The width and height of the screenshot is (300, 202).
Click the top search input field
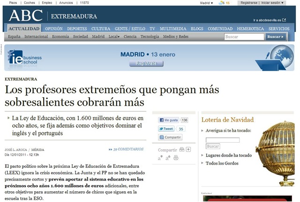tap(244, 36)
